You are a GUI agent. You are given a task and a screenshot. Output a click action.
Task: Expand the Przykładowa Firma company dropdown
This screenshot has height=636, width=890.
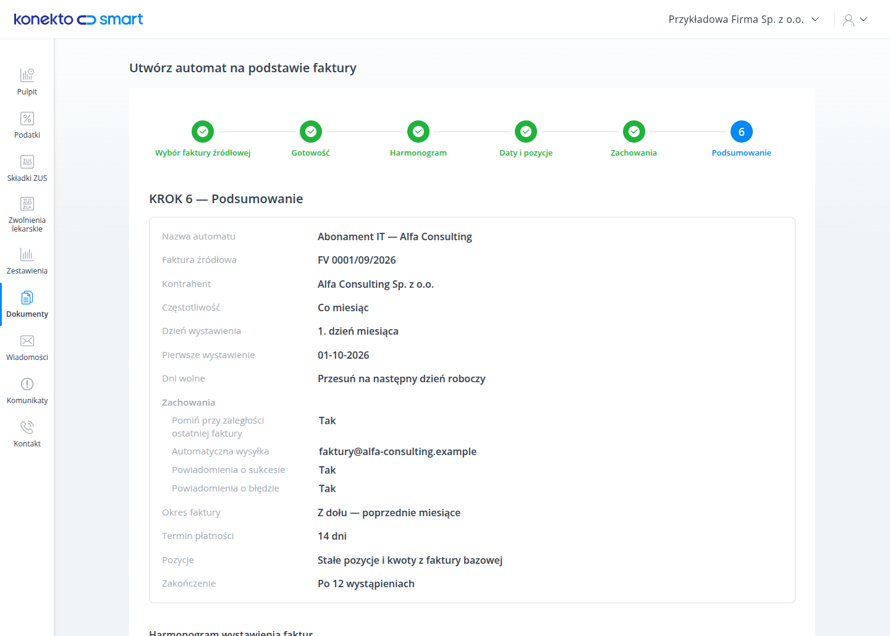[x=744, y=19]
